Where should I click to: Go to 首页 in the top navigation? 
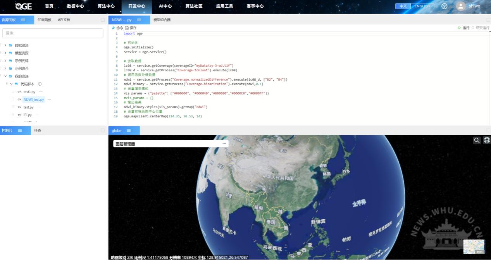click(x=49, y=6)
